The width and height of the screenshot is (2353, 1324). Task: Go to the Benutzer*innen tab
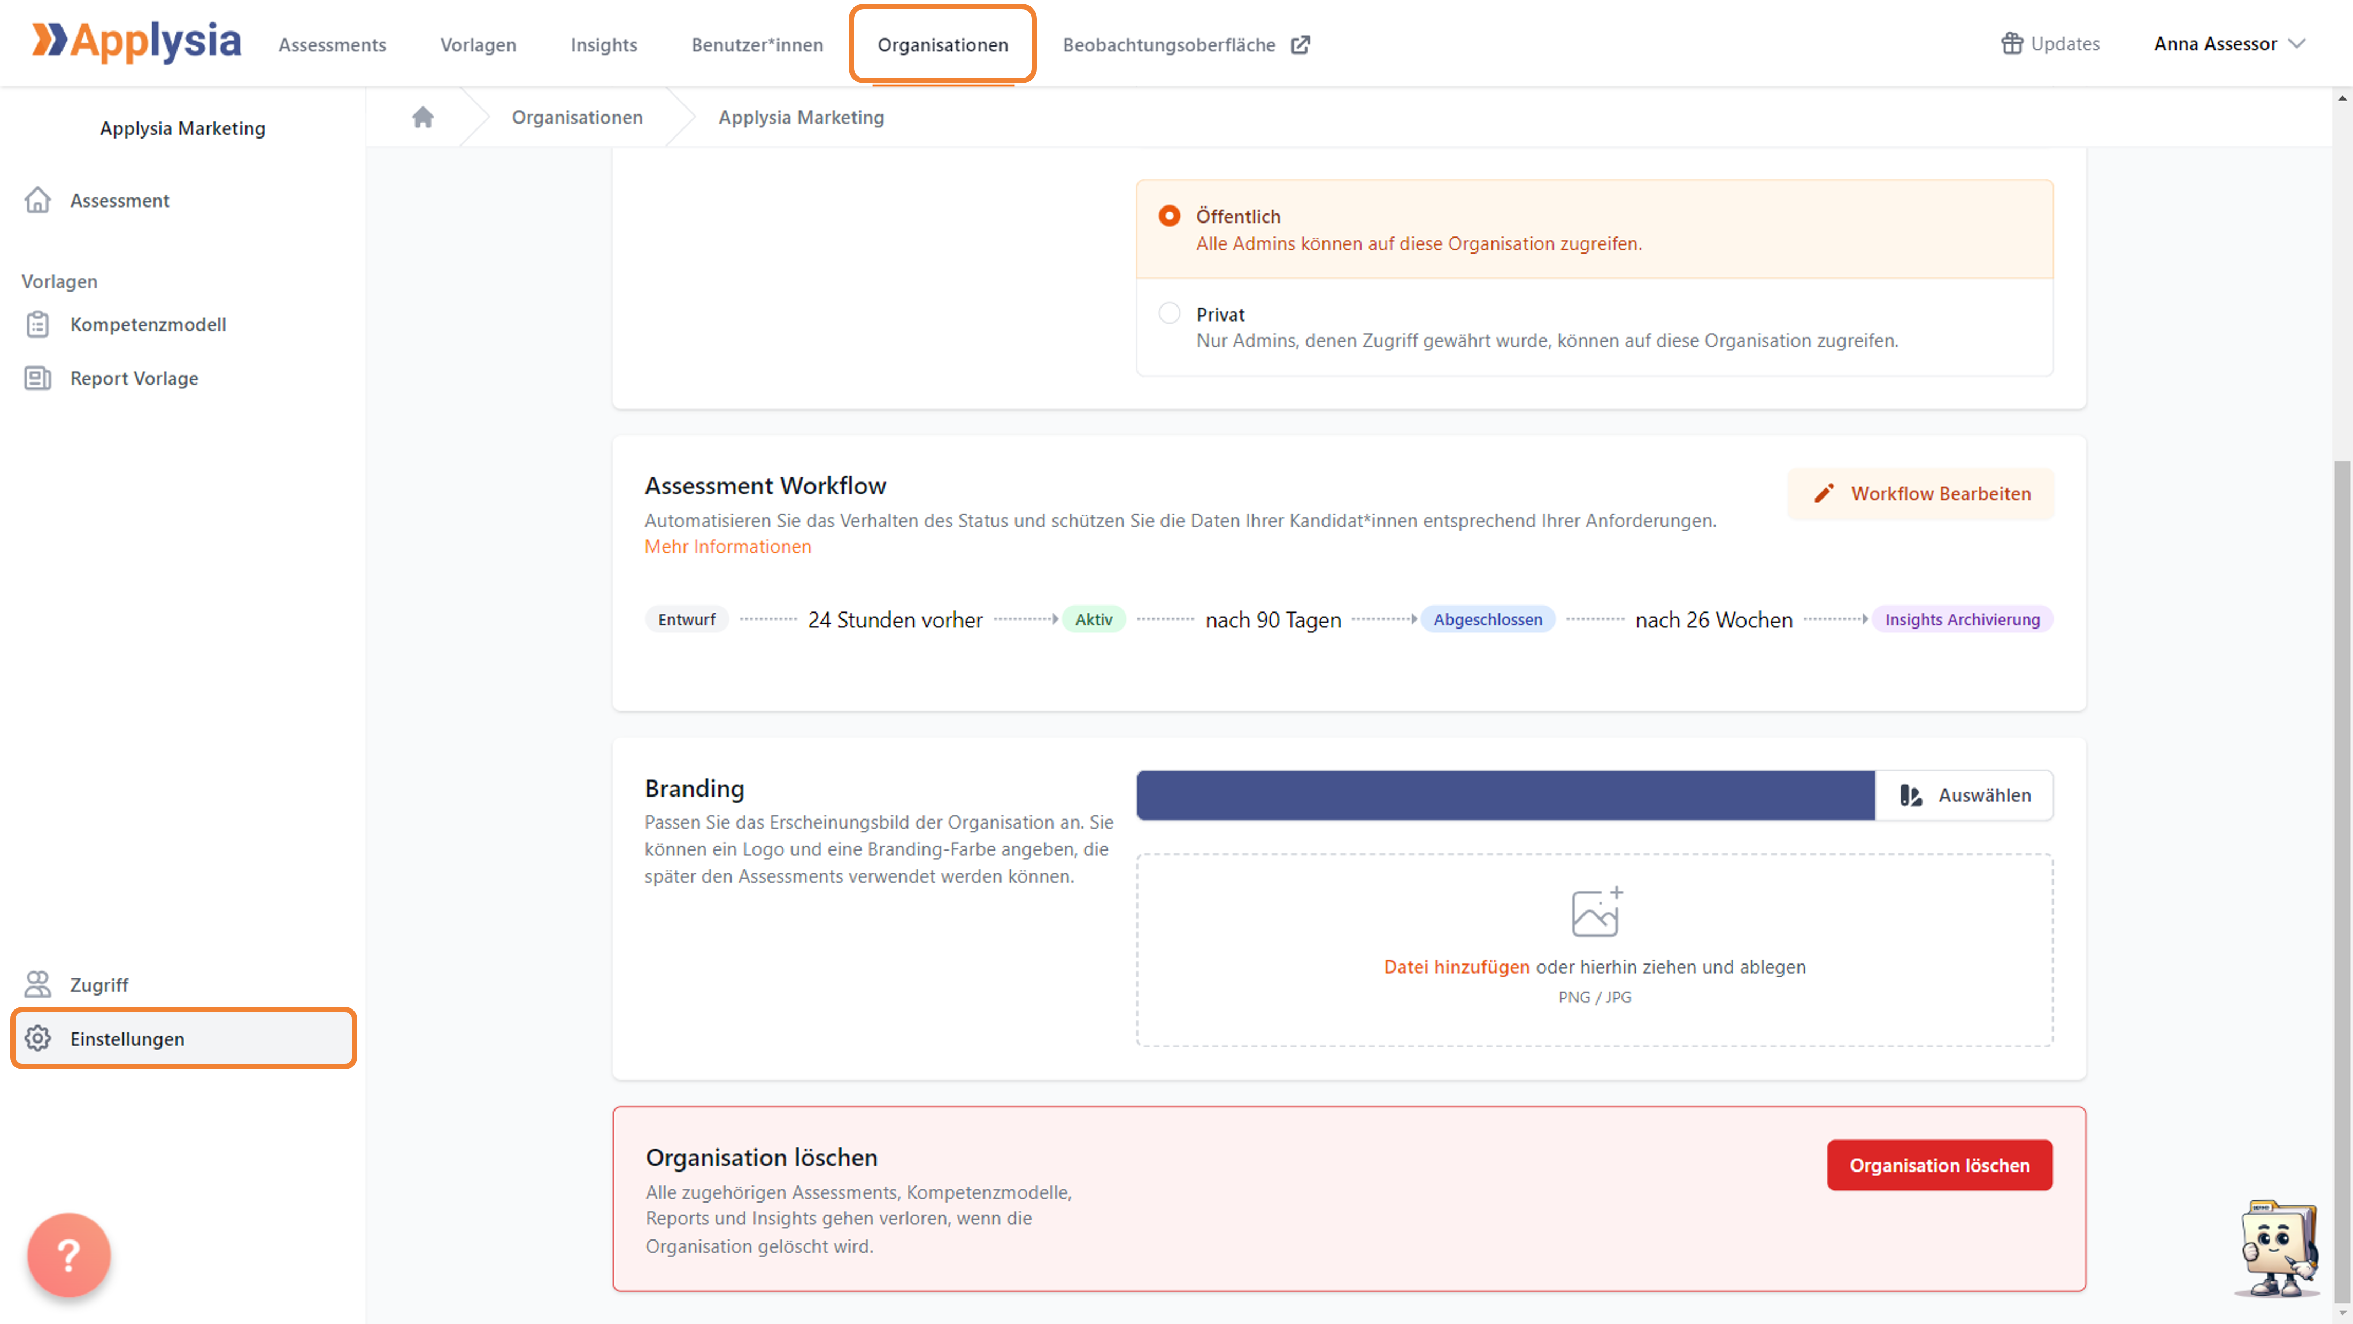coord(757,44)
